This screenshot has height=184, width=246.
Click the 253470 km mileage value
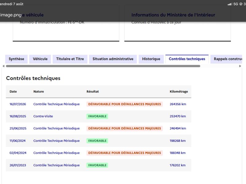178,116
